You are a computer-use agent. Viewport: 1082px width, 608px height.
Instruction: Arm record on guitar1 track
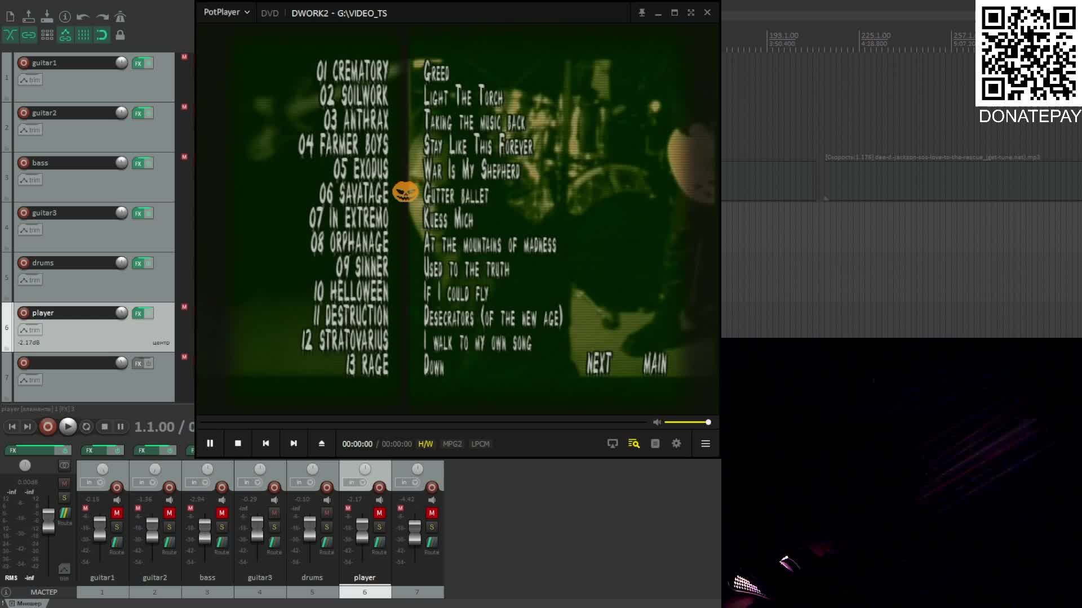pyautogui.click(x=24, y=62)
